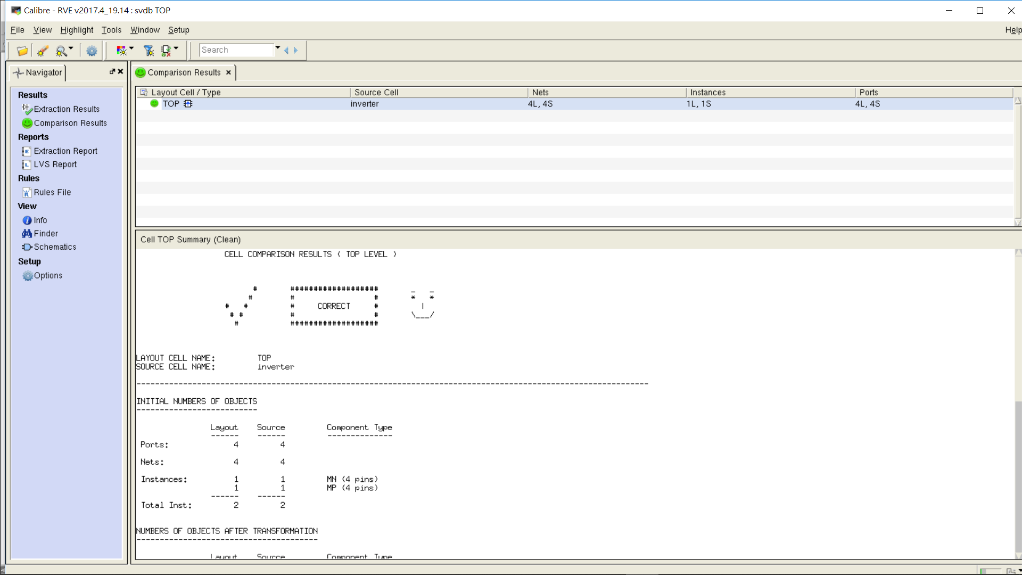Sort by Nets column header
Viewport: 1022px width, 575px height.
[x=607, y=92]
